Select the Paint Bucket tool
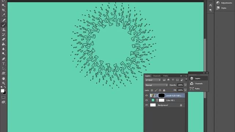Viewport: 235px width, 132px height. pyautogui.click(x=3, y=44)
